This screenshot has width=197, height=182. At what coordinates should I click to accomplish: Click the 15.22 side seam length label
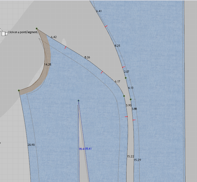(x=130, y=156)
